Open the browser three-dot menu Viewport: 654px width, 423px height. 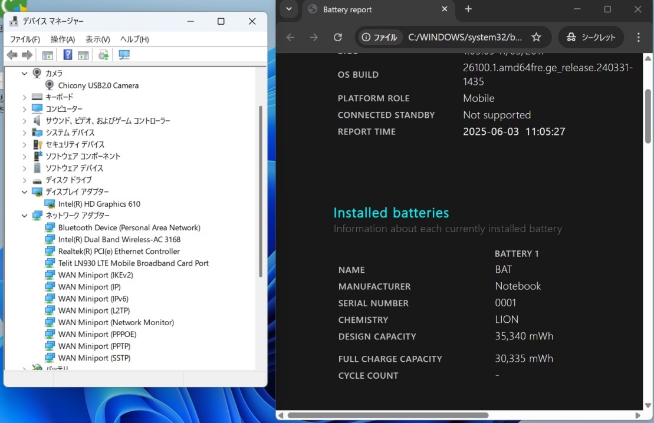639,38
